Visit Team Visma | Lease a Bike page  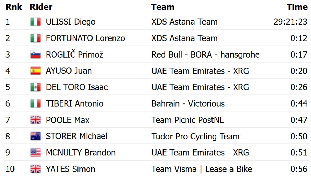click(x=202, y=169)
